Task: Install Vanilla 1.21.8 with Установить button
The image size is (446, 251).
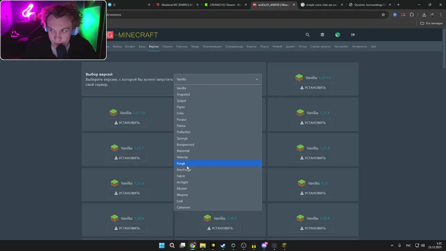Action: pos(313,123)
